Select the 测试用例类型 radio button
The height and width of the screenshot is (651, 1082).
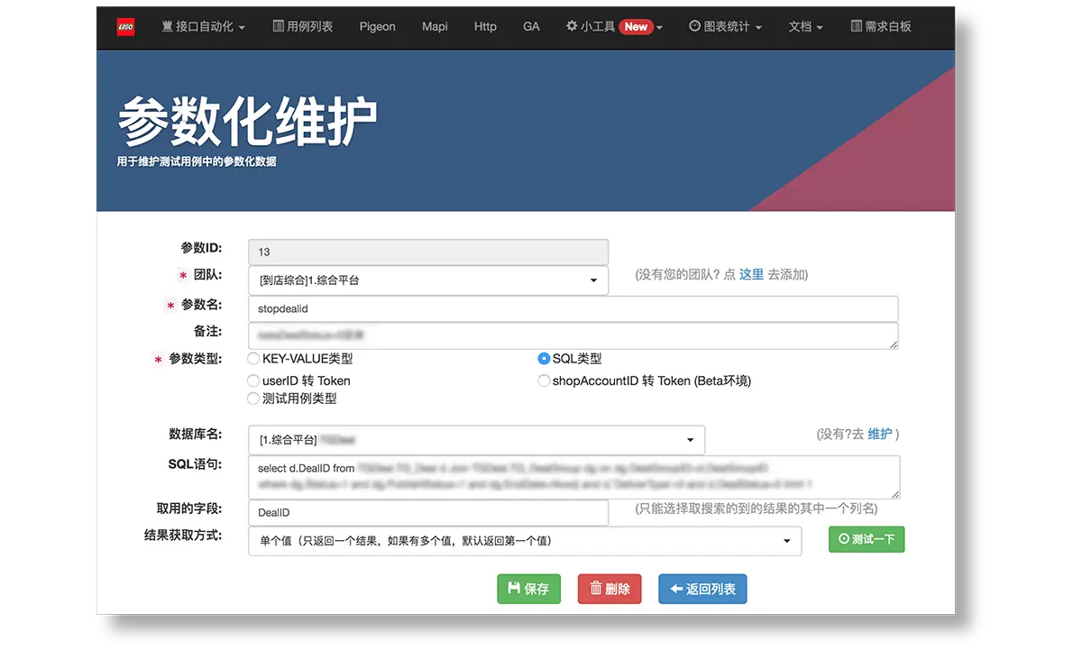click(253, 399)
